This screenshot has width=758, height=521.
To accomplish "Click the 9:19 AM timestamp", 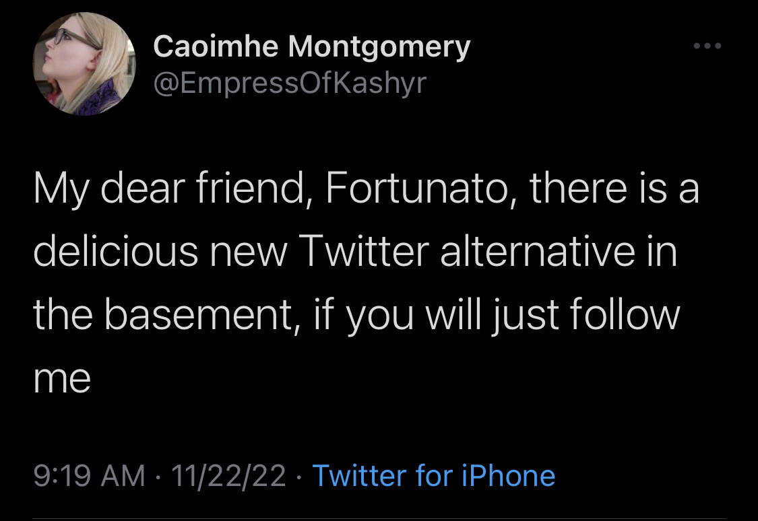I will tap(89, 476).
